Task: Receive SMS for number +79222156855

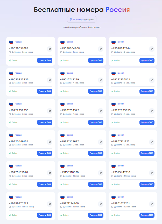Action: pos(147,91)
